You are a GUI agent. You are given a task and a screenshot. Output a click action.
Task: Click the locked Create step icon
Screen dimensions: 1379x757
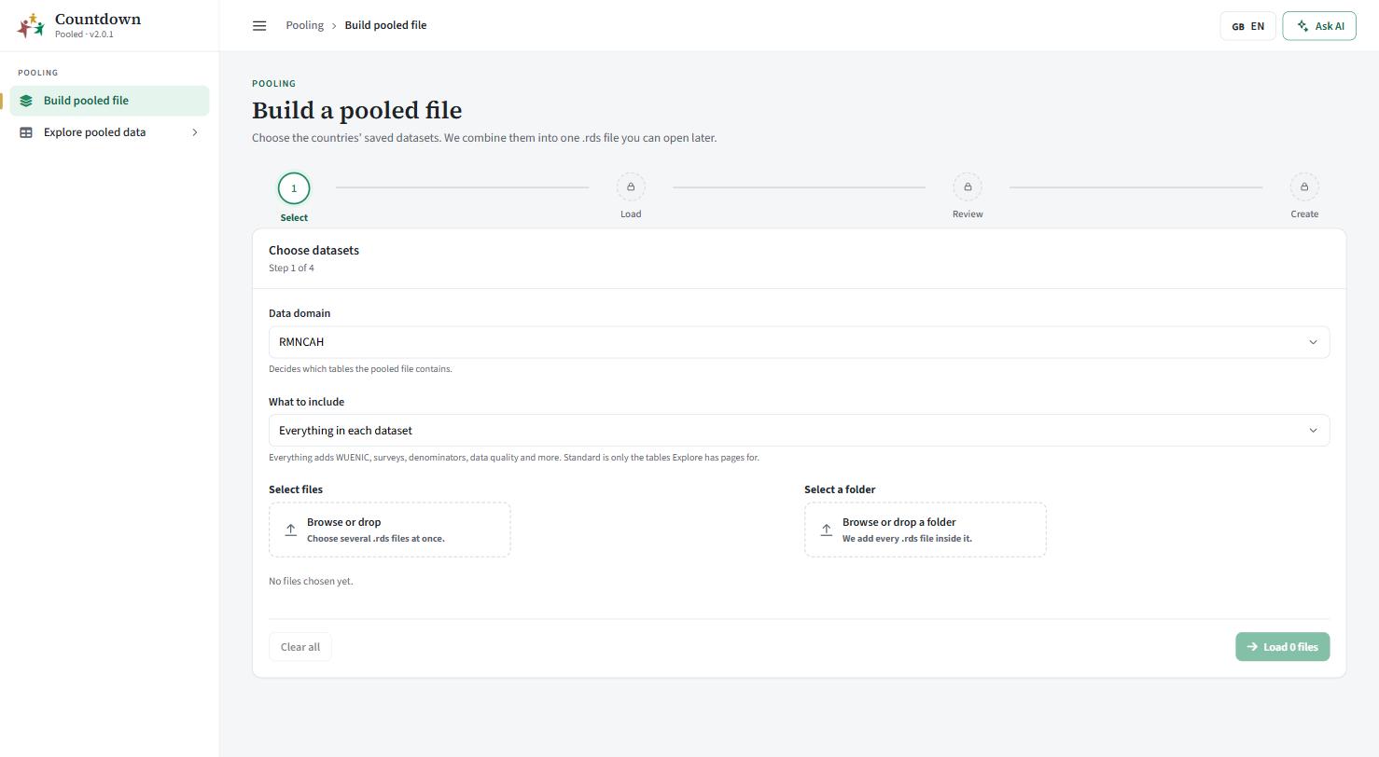(x=1304, y=187)
